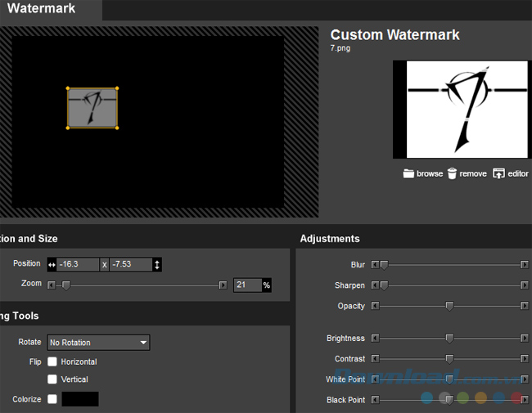
Task: Click the Brightness slider handle
Action: point(449,338)
